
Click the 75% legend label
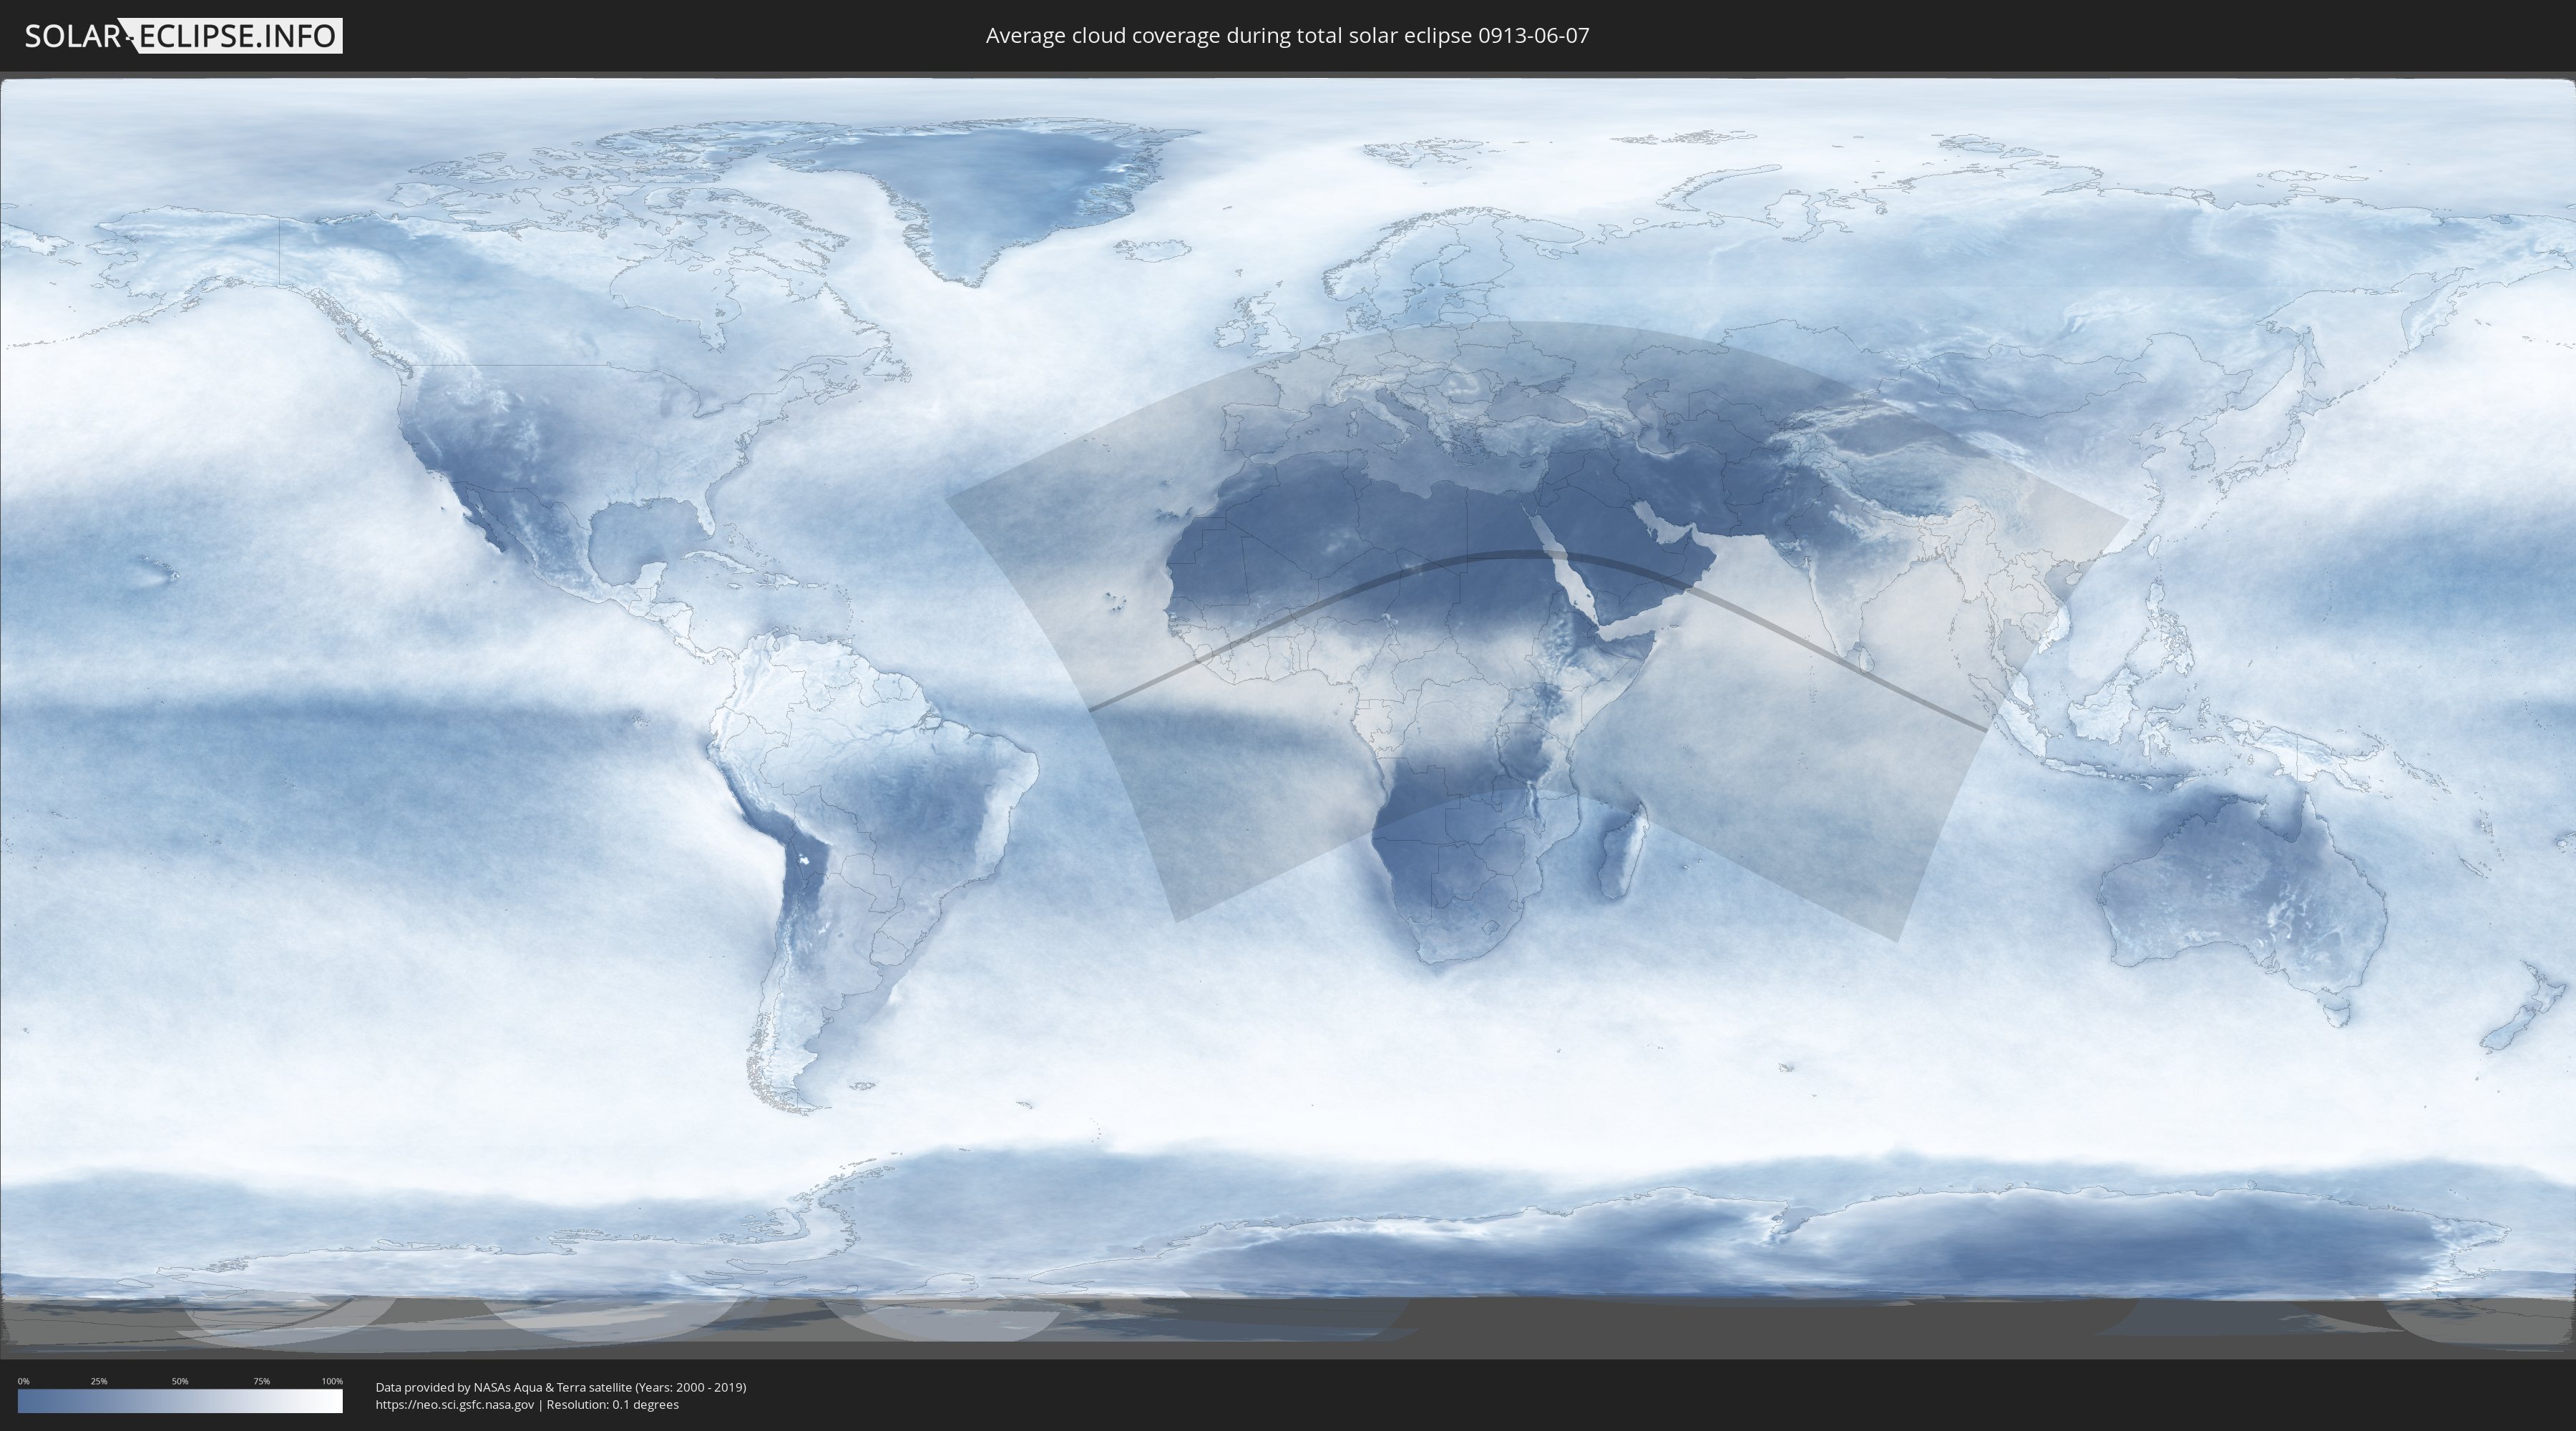coord(261,1381)
